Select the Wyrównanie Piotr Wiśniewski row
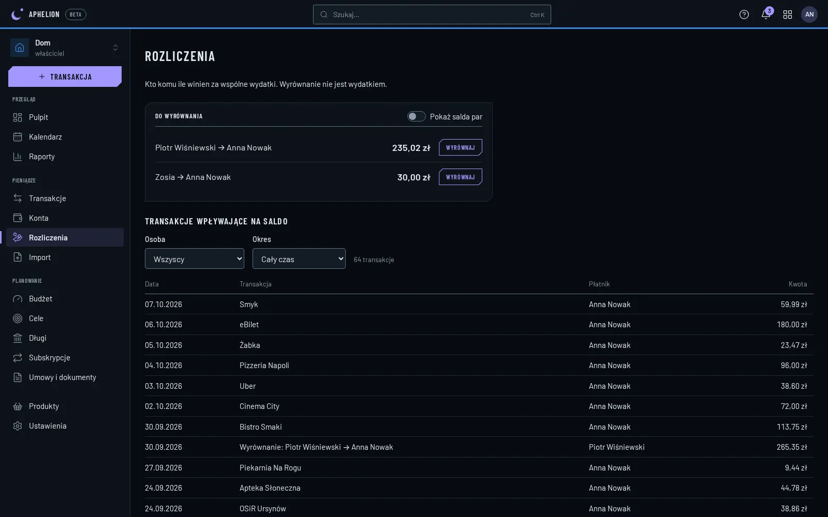Screen dimensions: 828x517 pos(479,447)
